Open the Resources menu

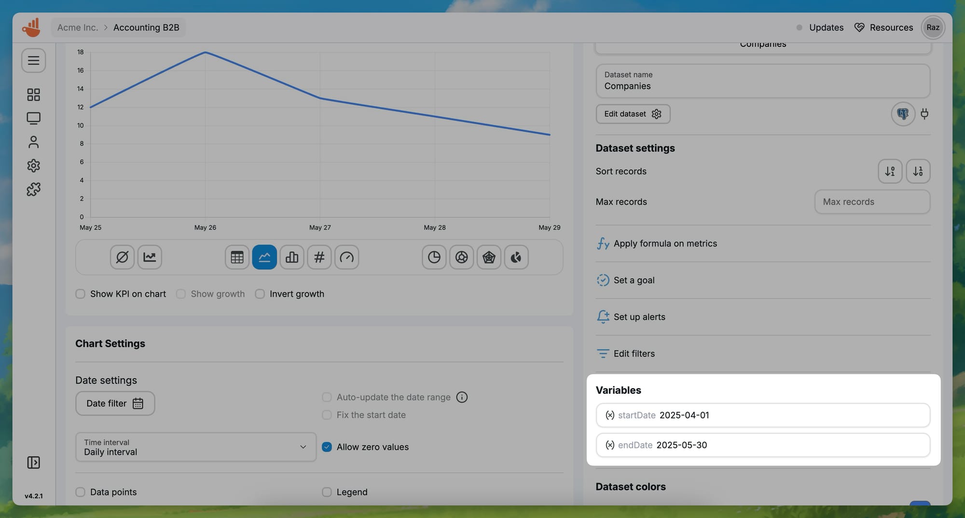point(883,27)
